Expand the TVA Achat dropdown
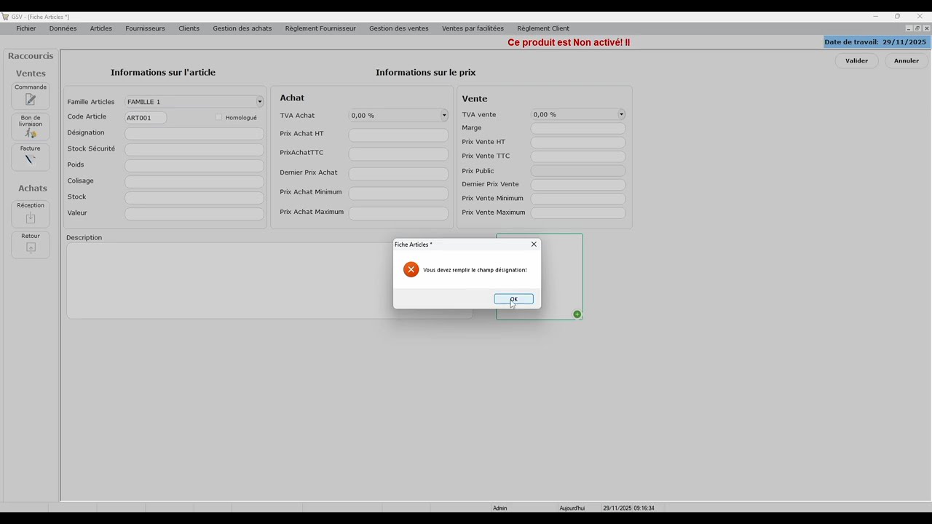Screen dimensions: 932x524 (x=444, y=115)
